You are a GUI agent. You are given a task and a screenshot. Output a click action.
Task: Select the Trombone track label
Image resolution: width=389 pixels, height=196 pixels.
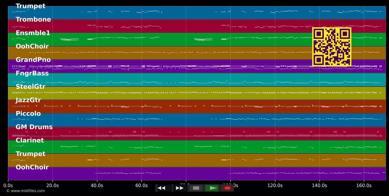point(33,20)
